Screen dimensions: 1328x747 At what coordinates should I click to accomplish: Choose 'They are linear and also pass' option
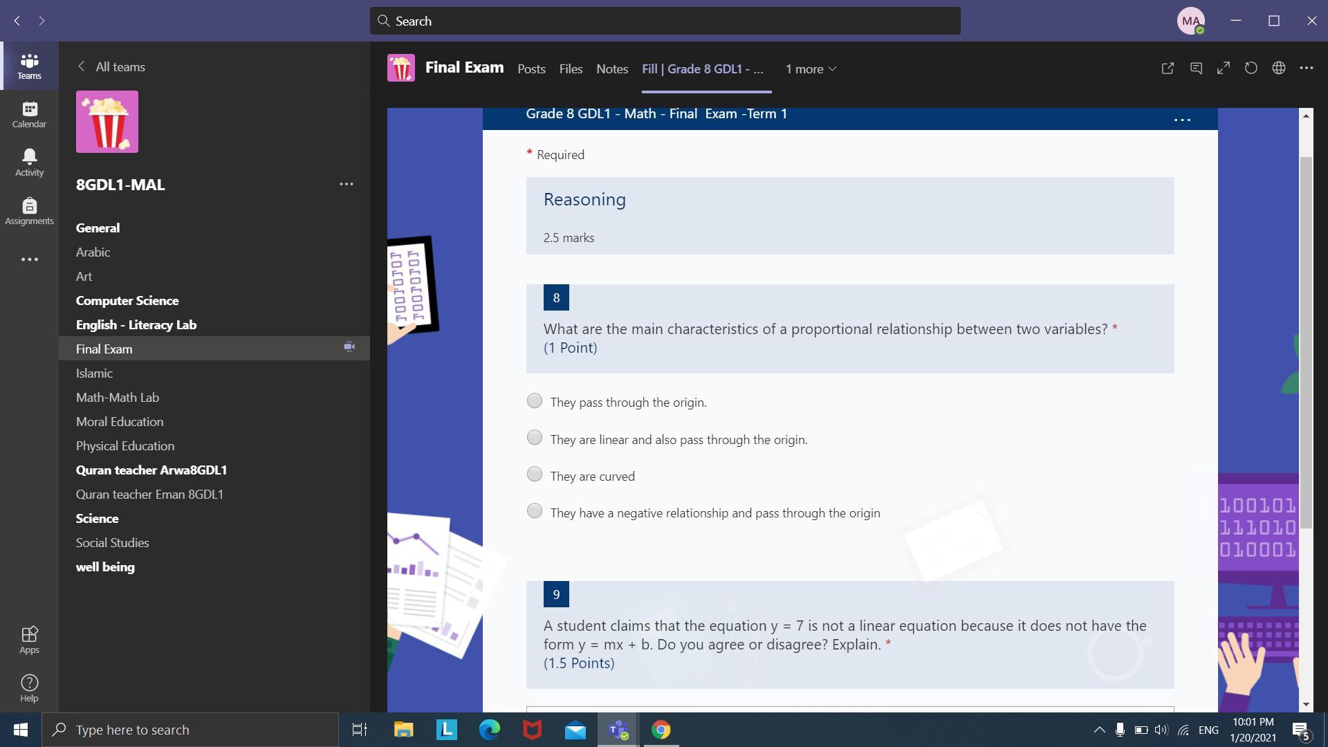coord(535,438)
